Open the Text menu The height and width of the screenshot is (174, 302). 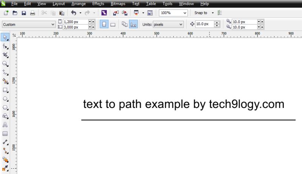(x=136, y=4)
